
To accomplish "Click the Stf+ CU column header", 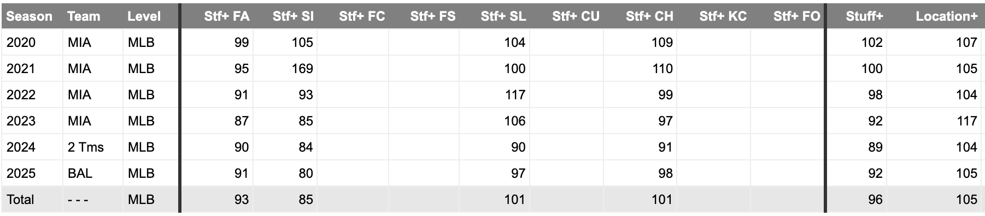I will coord(576,16).
